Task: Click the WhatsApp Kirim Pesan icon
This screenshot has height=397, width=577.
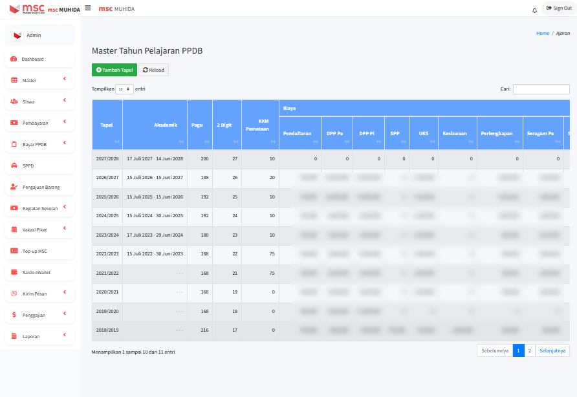Action: [14, 294]
